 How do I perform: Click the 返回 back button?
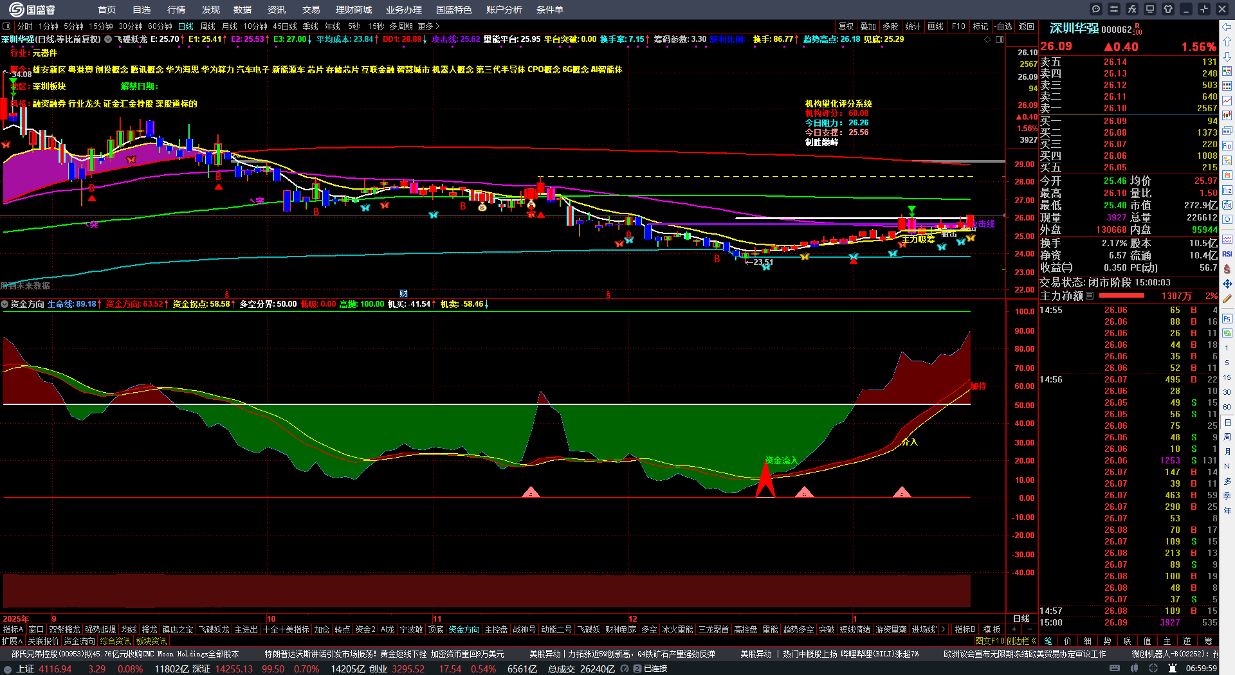point(1027,26)
